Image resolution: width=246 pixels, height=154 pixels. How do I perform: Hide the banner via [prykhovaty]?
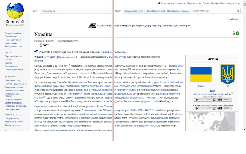(x=233, y=19)
